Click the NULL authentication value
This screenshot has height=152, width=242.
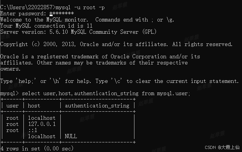coord(71,136)
